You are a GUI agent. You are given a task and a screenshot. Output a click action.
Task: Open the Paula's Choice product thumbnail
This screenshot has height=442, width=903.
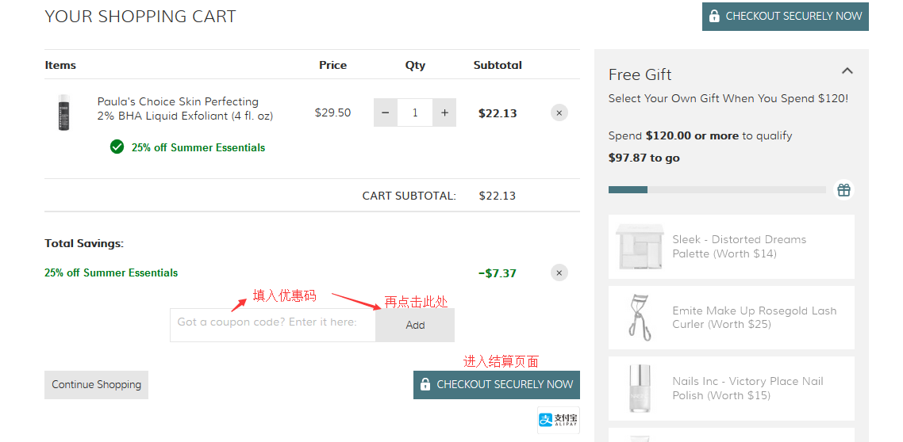coord(63,112)
